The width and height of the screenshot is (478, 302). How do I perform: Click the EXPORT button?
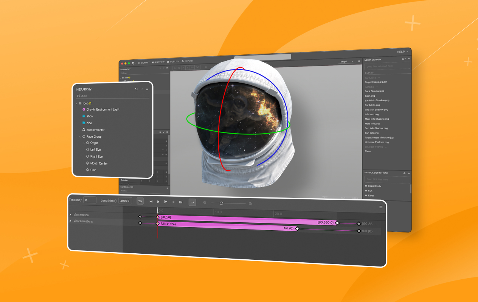(187, 61)
